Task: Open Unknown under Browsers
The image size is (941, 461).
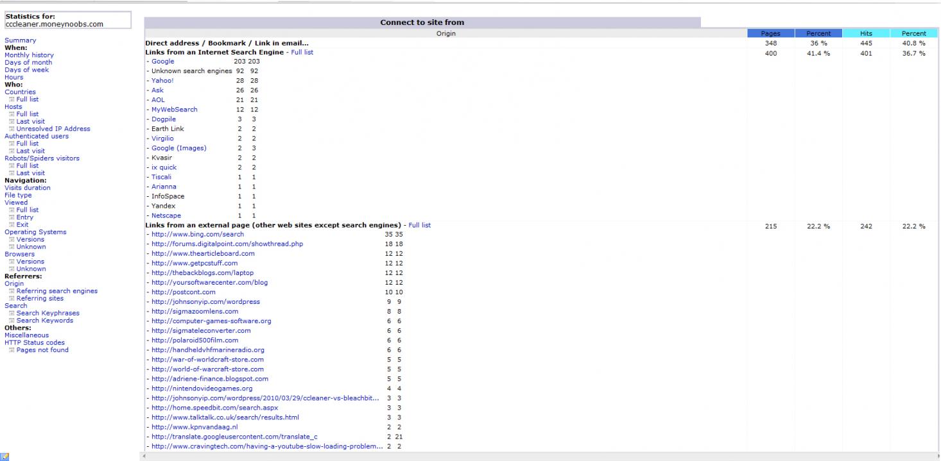Action: tap(31, 269)
